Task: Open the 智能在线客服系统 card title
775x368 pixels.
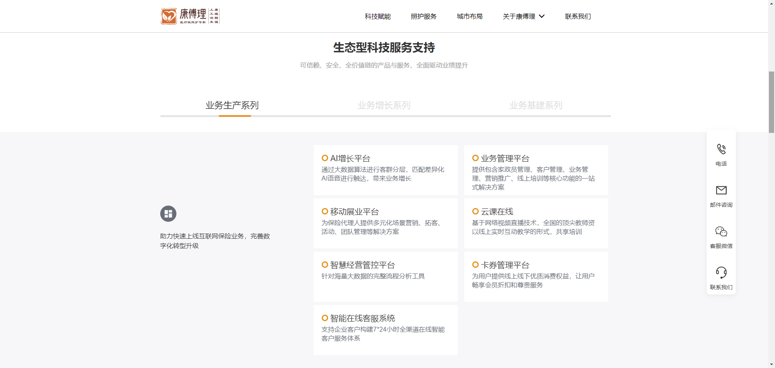Action: 362,318
